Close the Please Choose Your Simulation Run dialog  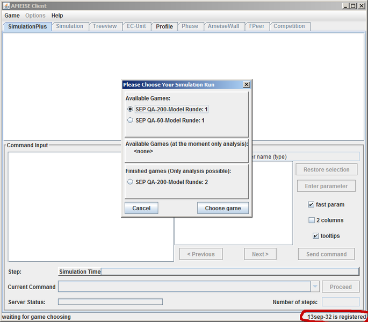[x=246, y=84]
